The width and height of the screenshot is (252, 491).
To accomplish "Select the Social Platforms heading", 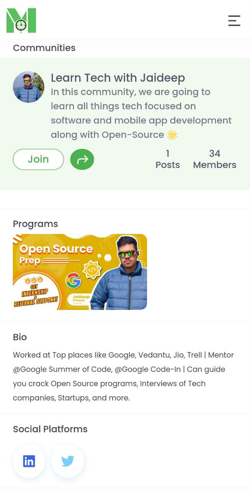I will [50, 429].
